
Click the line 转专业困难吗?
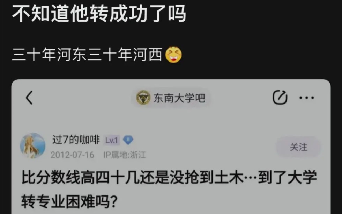click(69, 201)
